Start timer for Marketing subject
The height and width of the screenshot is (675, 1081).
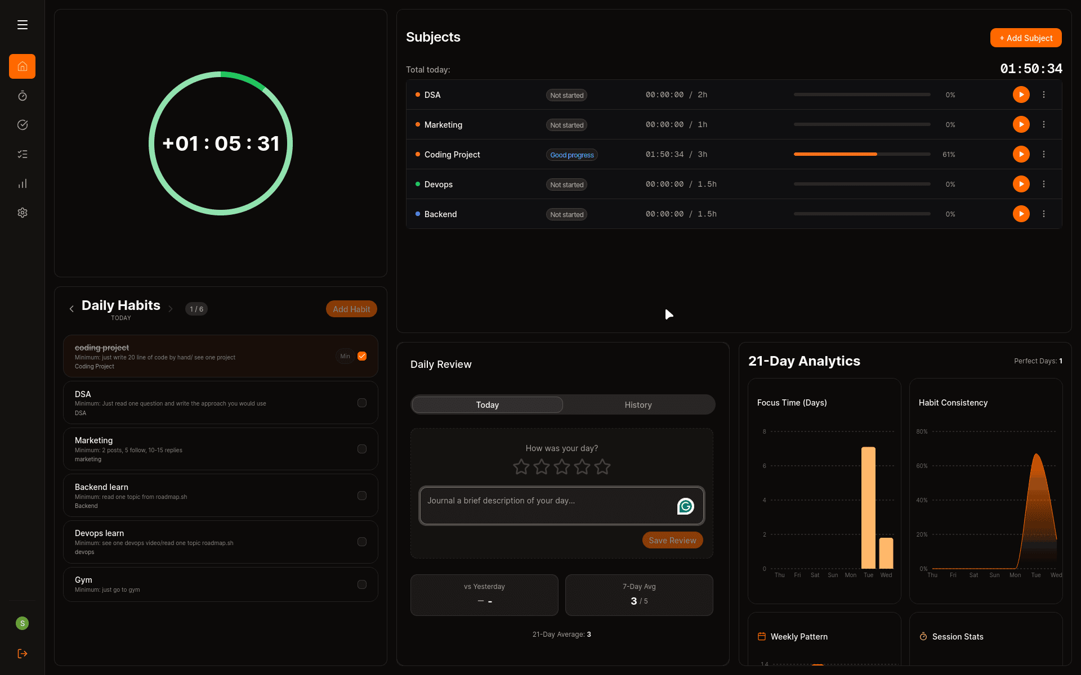pyautogui.click(x=1021, y=124)
